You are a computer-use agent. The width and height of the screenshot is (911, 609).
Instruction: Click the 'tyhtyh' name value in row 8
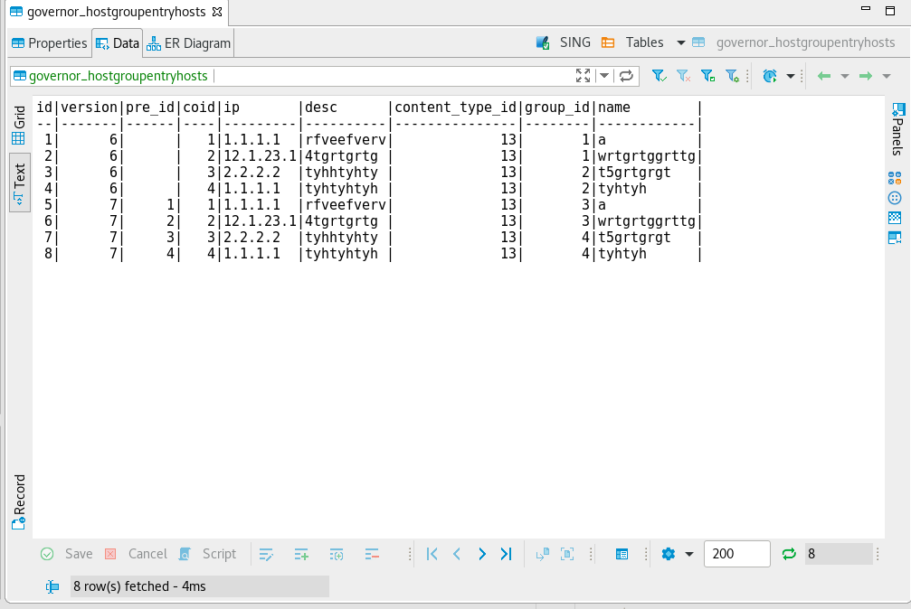pyautogui.click(x=622, y=254)
